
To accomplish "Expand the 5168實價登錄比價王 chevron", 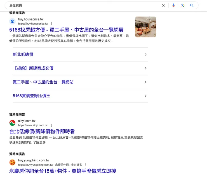I will [x=145, y=96].
